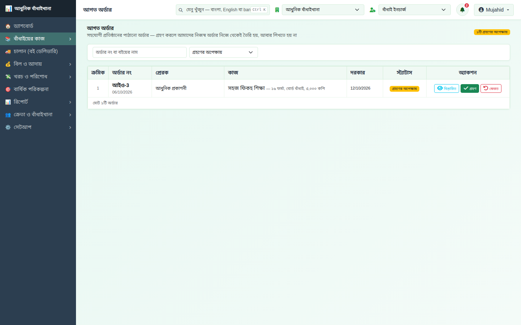
Task: Click the menu search box
Action: (223, 10)
